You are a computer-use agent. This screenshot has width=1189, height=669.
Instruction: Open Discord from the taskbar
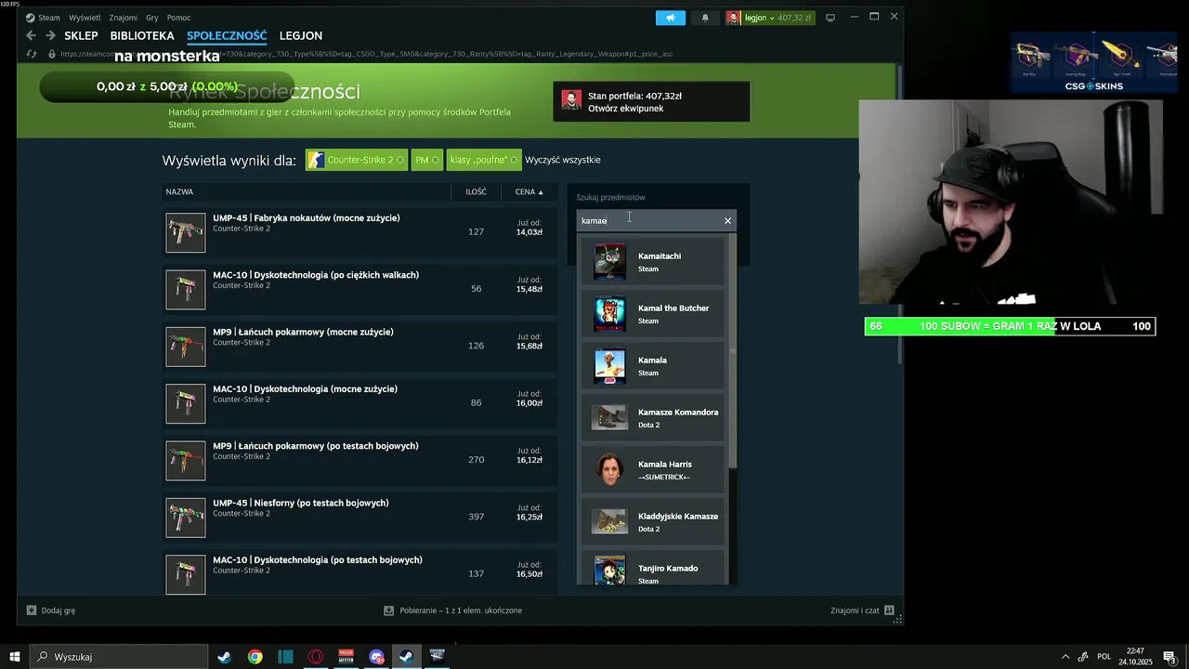(x=376, y=657)
